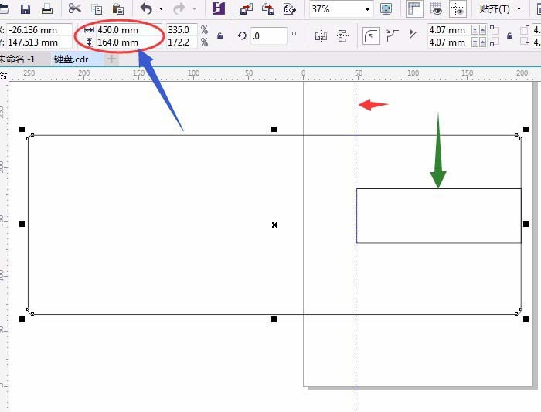Screen dimensions: 541x412
Task: Click the Export icon
Action: (x=268, y=9)
